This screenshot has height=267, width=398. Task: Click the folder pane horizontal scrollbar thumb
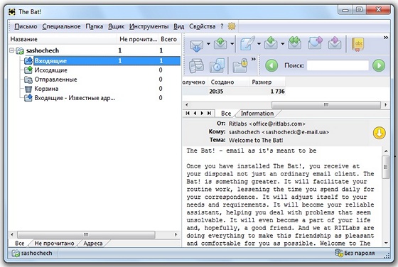click(86, 234)
